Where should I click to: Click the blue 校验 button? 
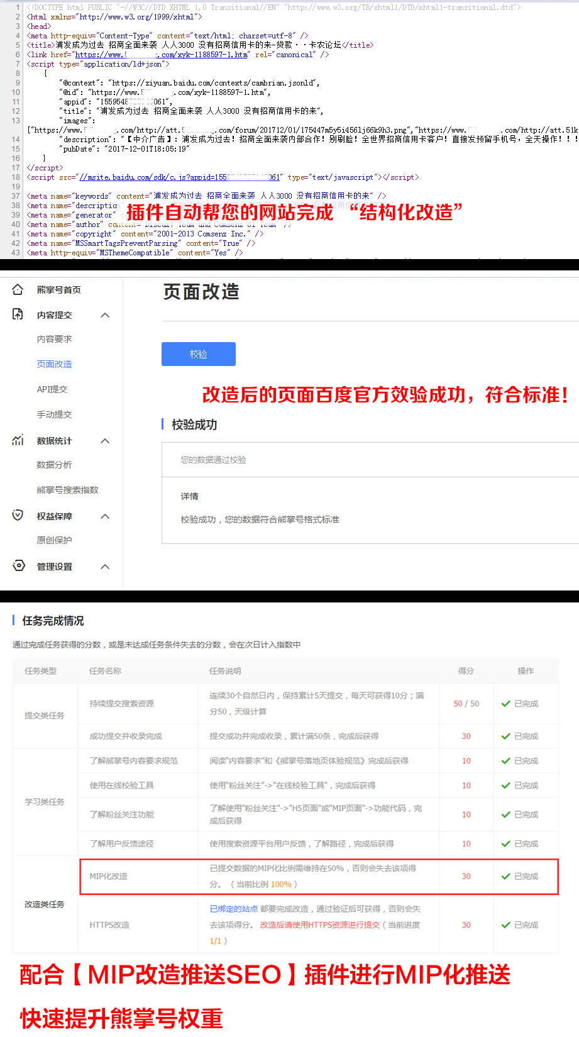pos(199,354)
